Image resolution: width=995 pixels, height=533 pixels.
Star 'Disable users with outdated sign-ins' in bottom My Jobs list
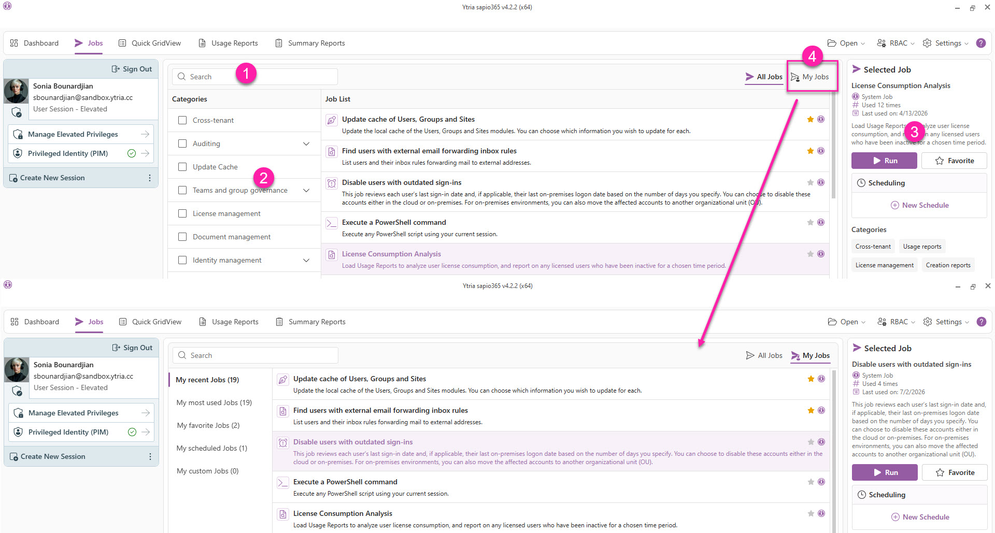[811, 442]
